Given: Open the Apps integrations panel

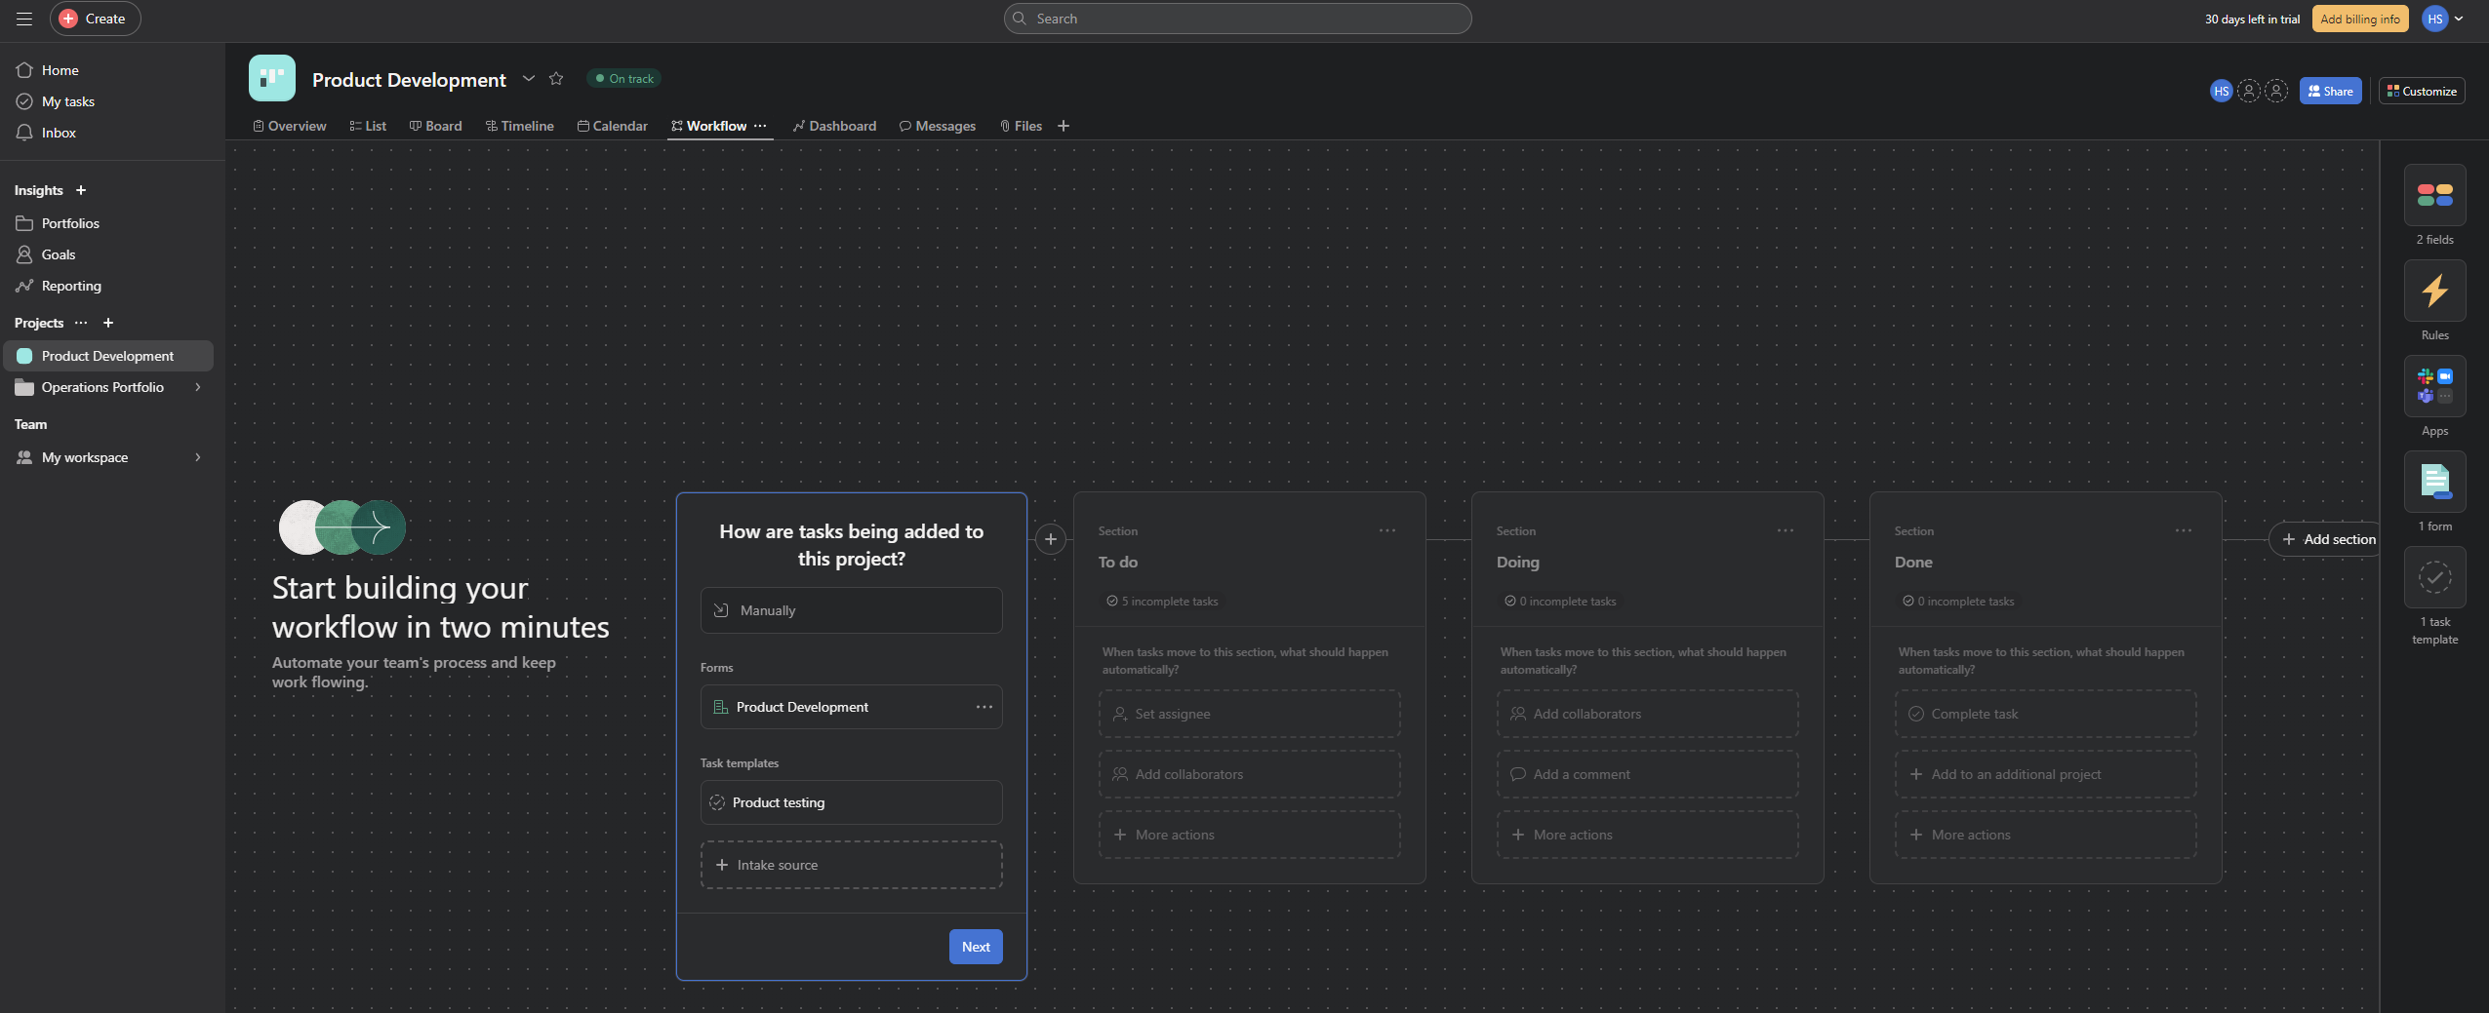Looking at the screenshot, I should [2434, 387].
